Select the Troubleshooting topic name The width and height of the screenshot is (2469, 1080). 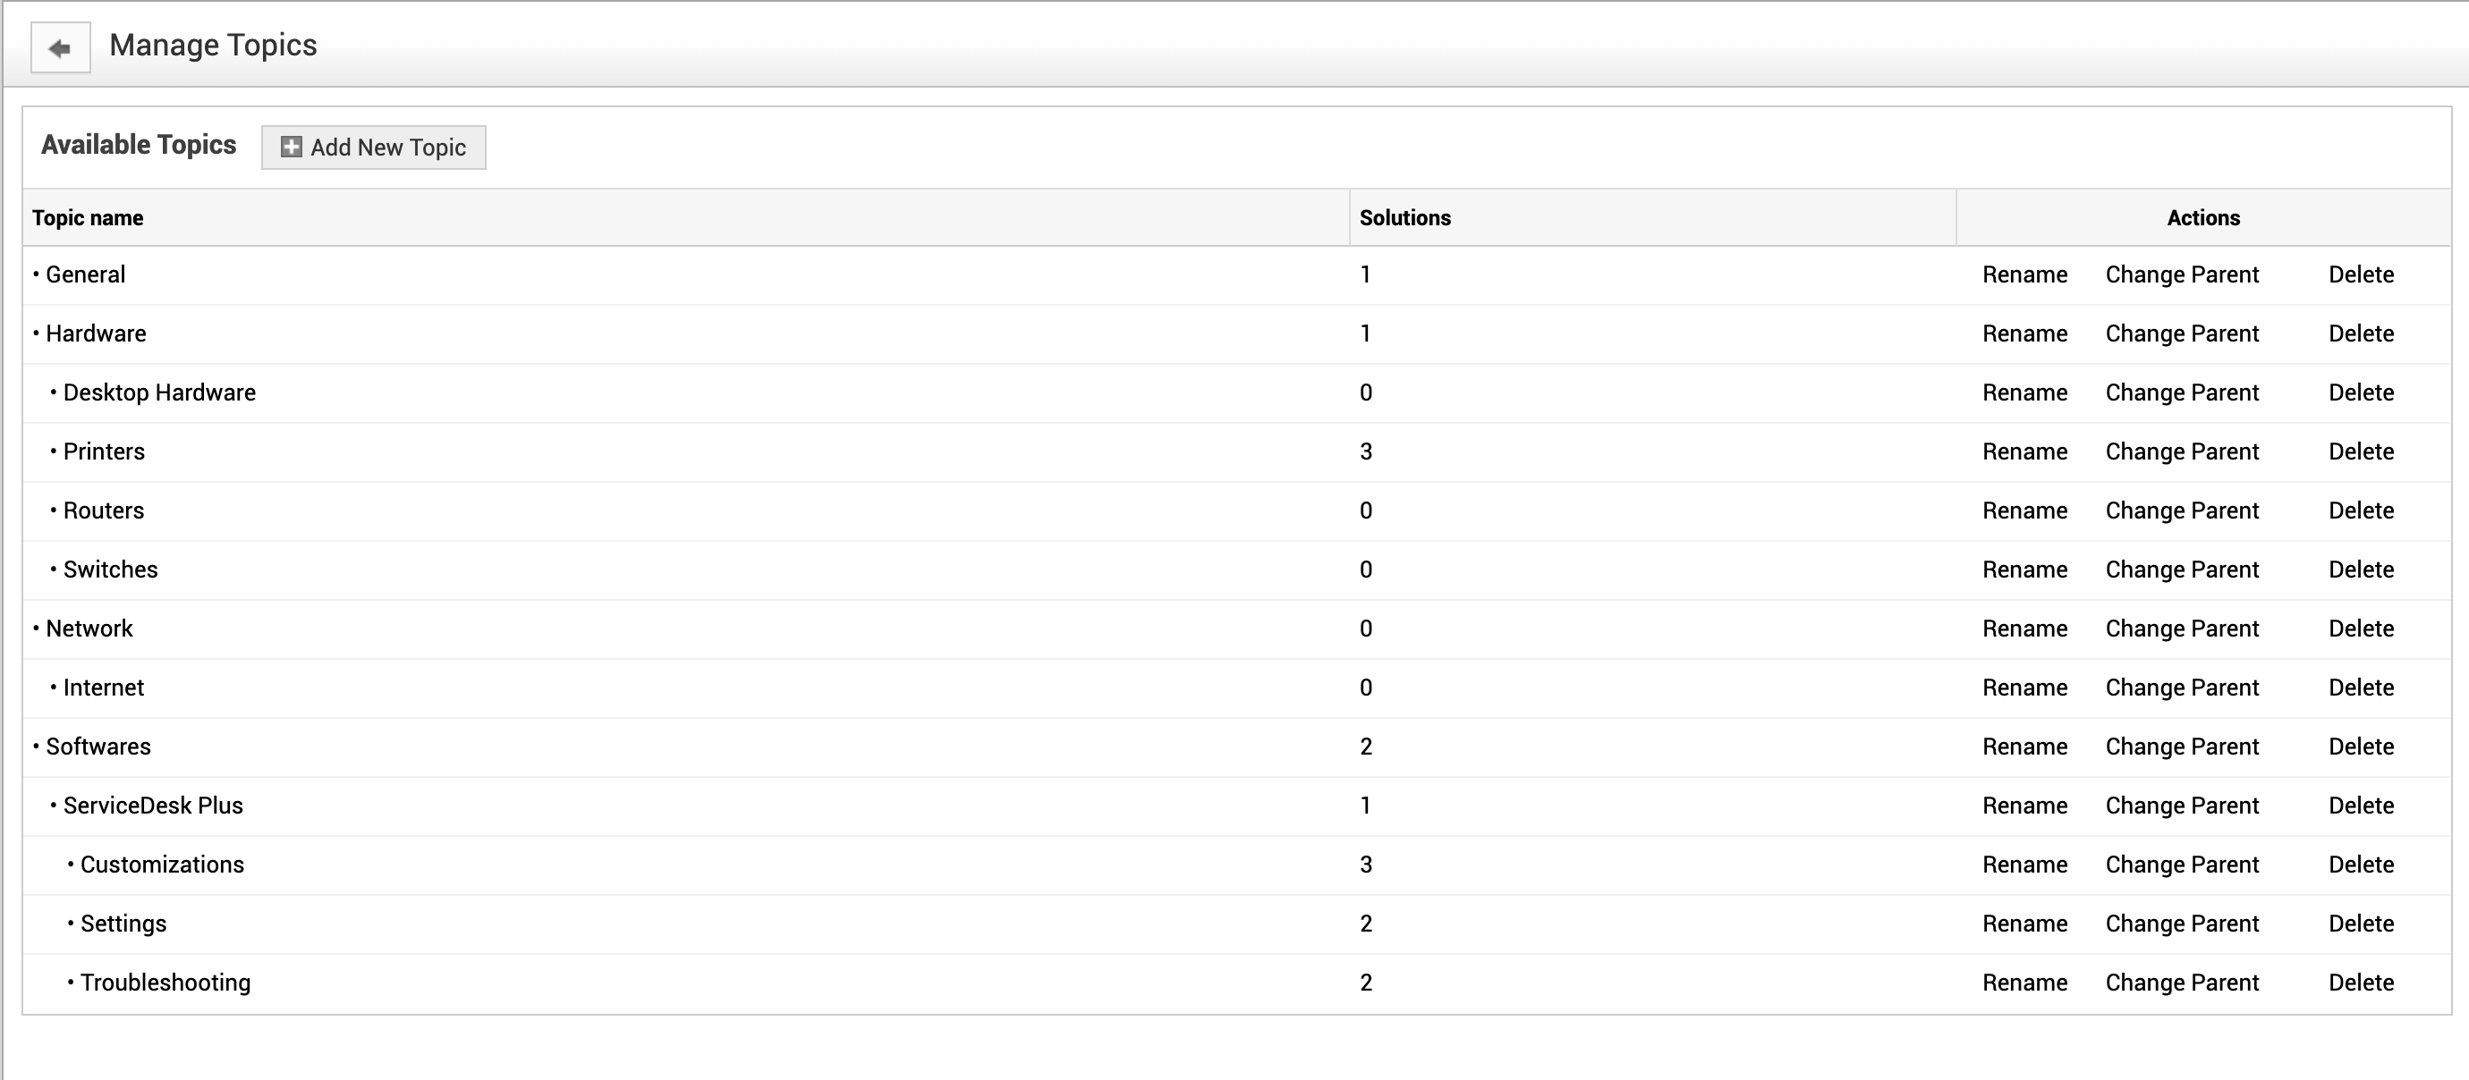click(165, 983)
